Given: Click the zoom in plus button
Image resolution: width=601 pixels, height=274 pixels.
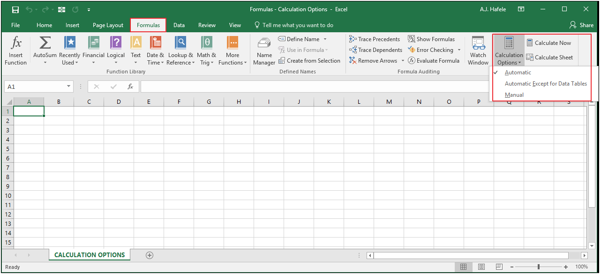Looking at the screenshot, I should click(x=566, y=267).
